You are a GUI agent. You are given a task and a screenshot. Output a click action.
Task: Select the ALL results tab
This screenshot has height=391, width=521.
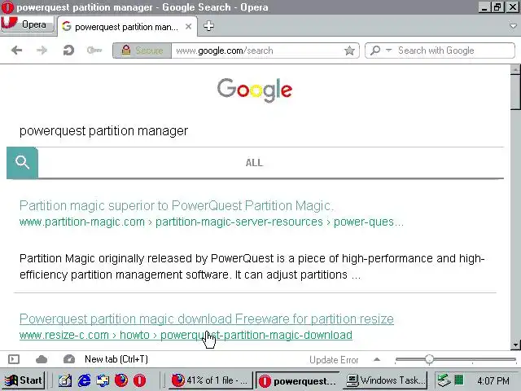254,163
